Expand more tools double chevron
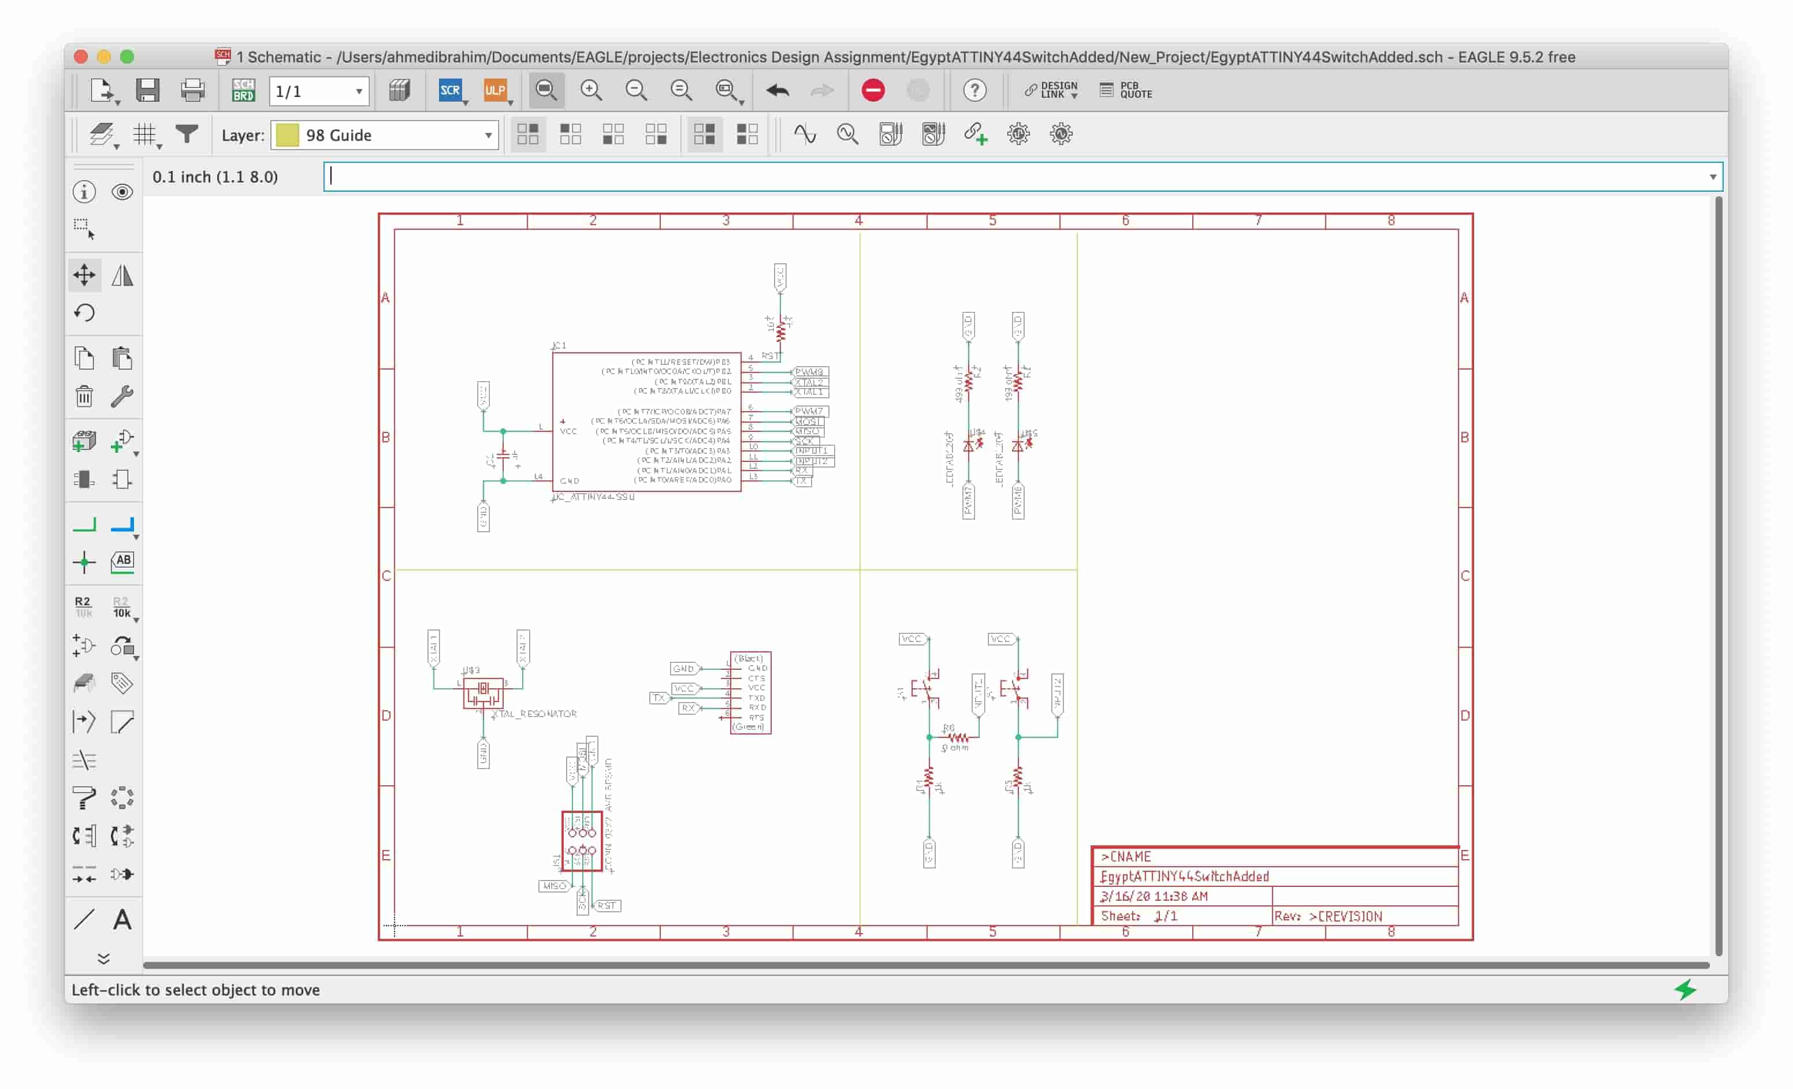The image size is (1793, 1089). click(103, 959)
